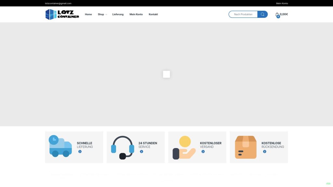Screen dimensions: 333x187
Task: Click arrow circle under Schnelle Lieferung
Action: (x=80, y=152)
